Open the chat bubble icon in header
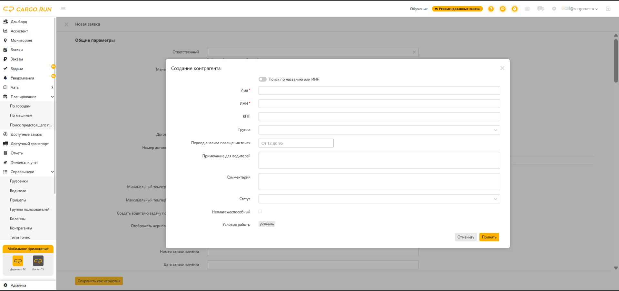The height and width of the screenshot is (291, 619). (x=503, y=9)
